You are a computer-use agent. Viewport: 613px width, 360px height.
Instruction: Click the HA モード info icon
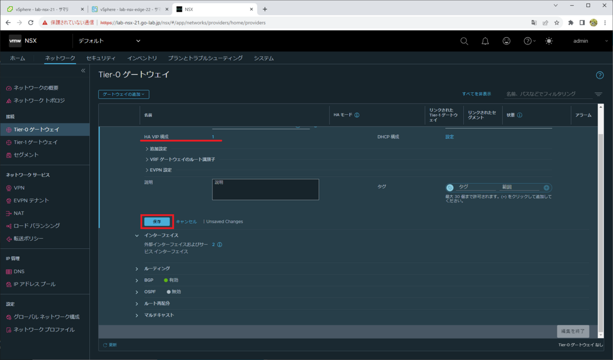click(x=357, y=115)
